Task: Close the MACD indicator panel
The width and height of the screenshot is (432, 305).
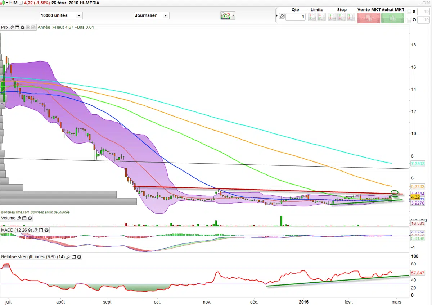Action: coord(46,230)
